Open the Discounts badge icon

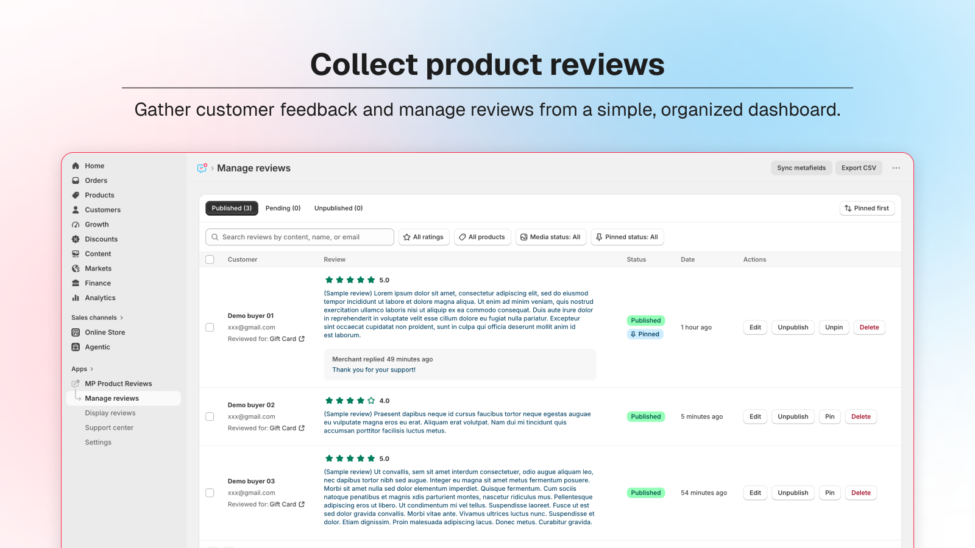coord(76,239)
